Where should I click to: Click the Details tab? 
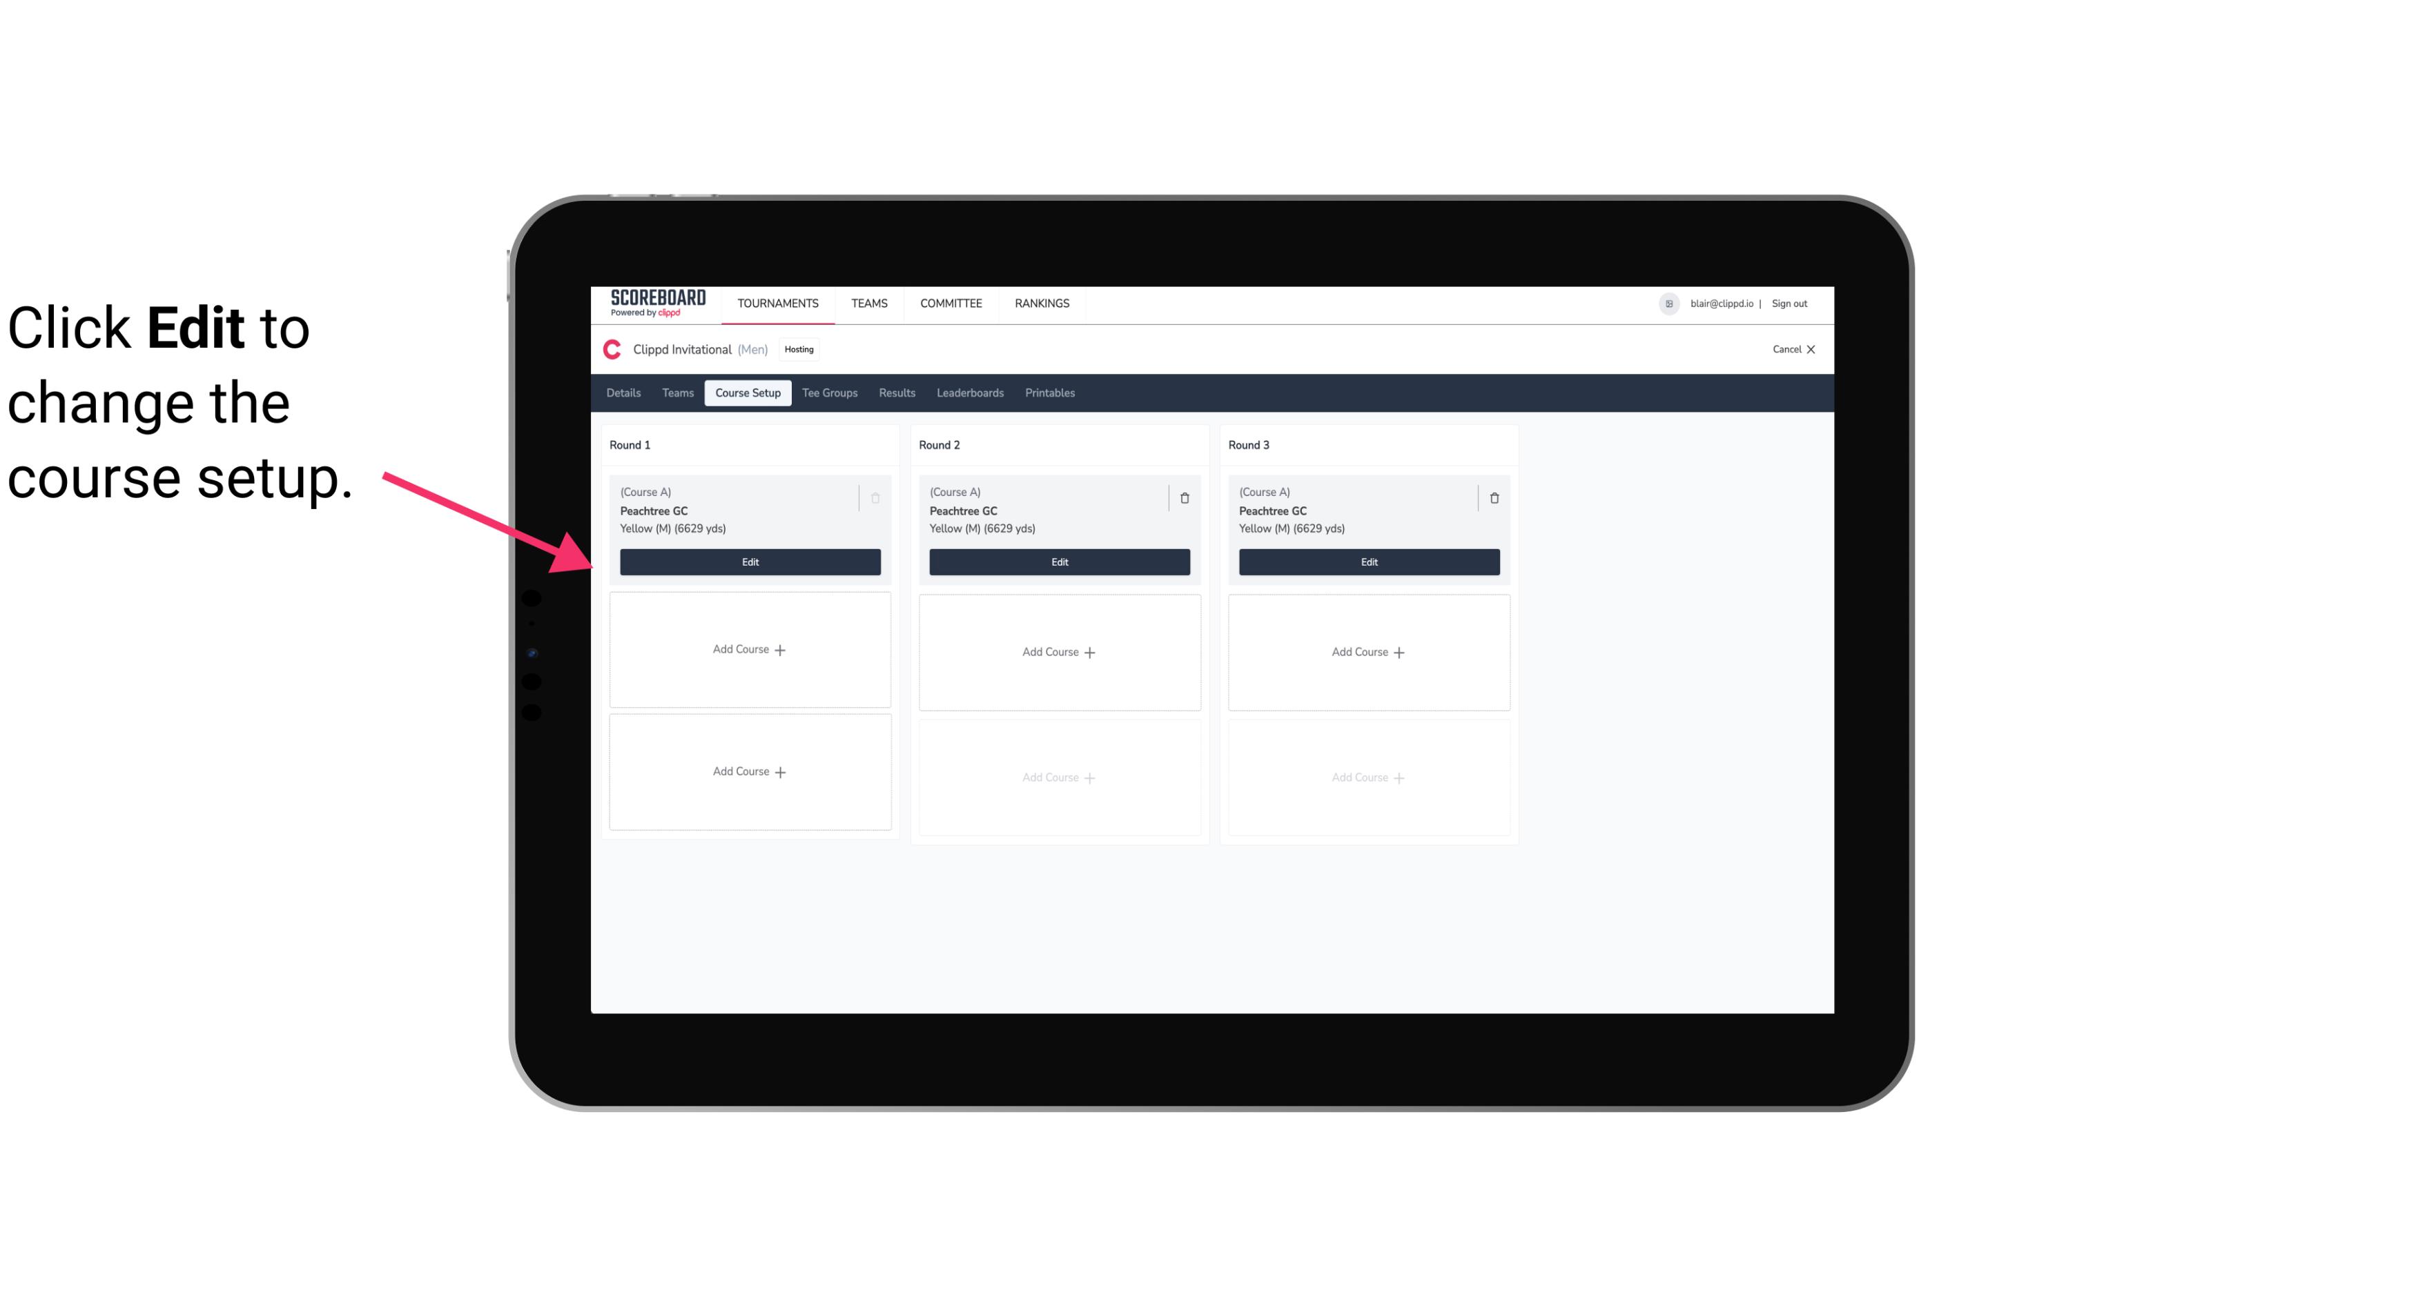(x=625, y=392)
